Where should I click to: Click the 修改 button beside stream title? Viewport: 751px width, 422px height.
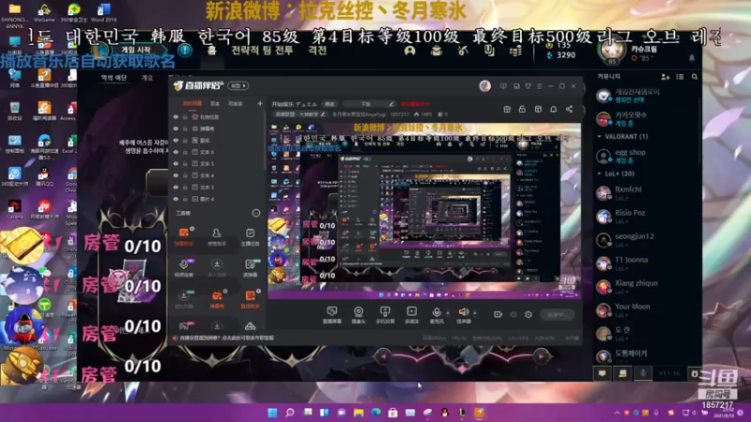330,104
